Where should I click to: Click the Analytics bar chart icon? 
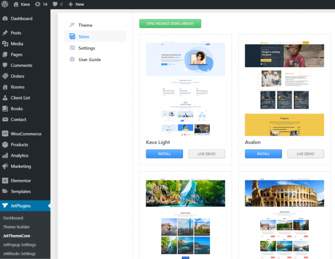(5, 156)
